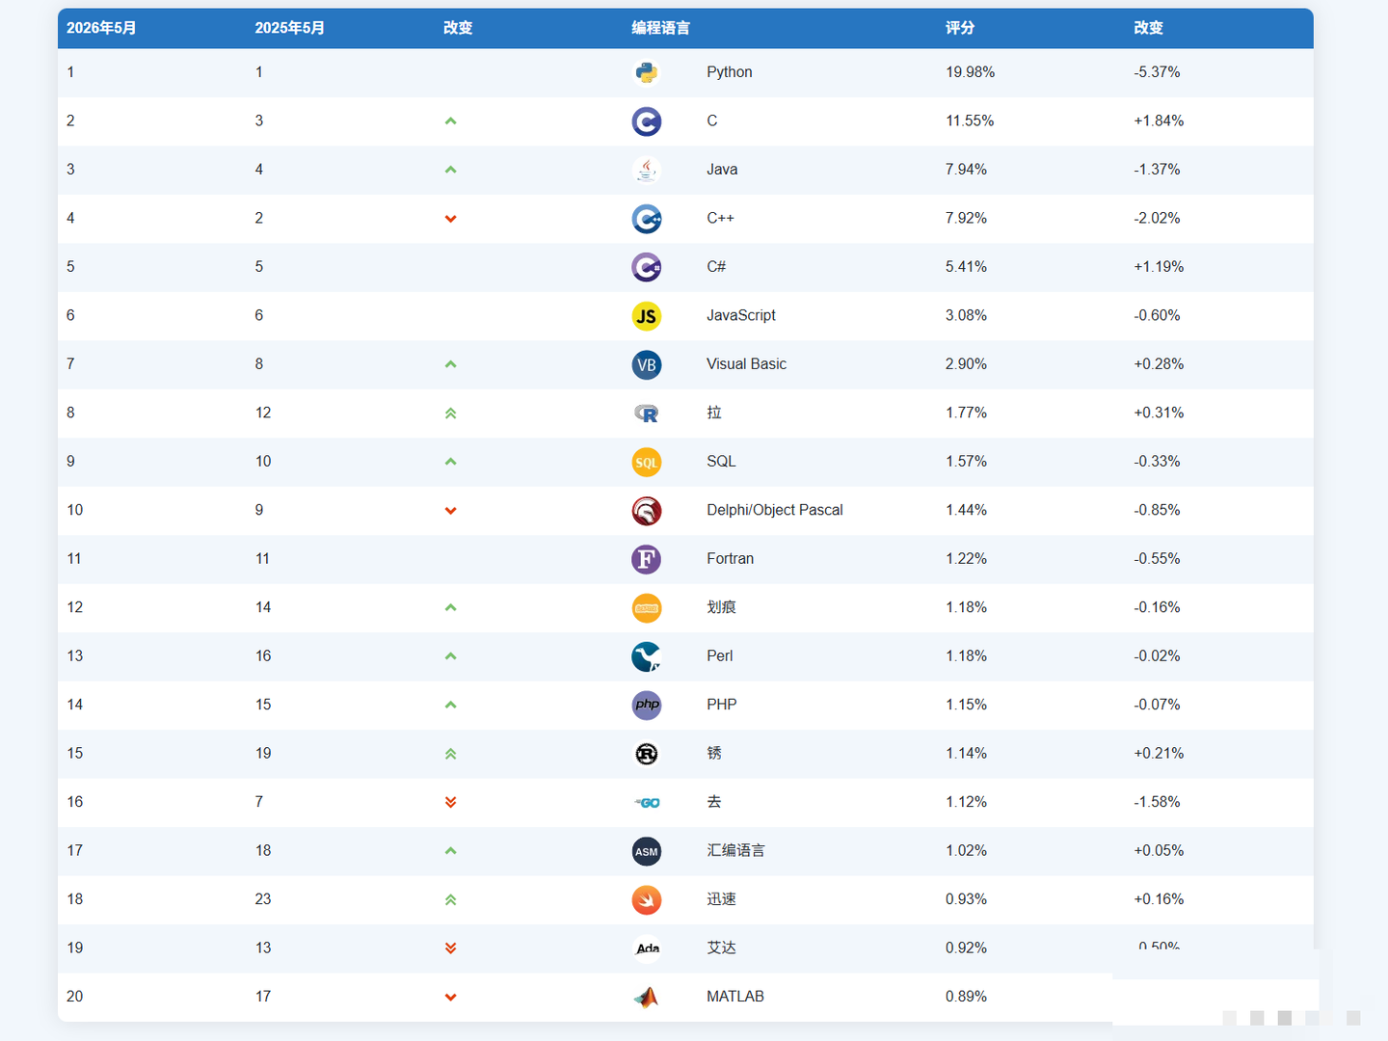The image size is (1388, 1041).
Task: Click the red down arrow in C++ row
Action: (x=450, y=219)
